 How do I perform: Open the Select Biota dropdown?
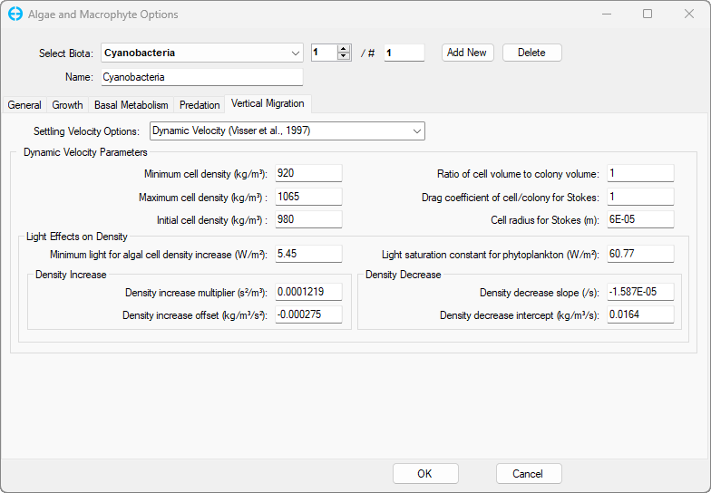coord(296,53)
